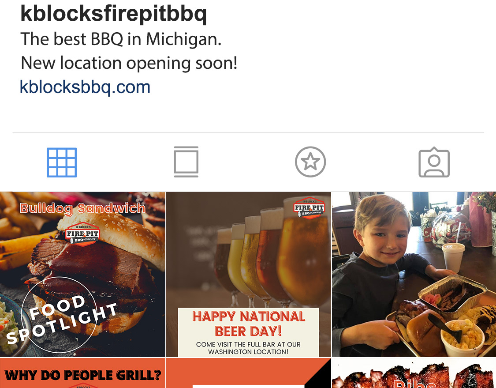
Task: Open the Happy National Beer Day post
Action: tap(248, 274)
